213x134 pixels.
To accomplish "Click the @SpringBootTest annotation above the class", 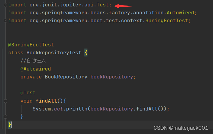I will pyautogui.click(x=31, y=45).
